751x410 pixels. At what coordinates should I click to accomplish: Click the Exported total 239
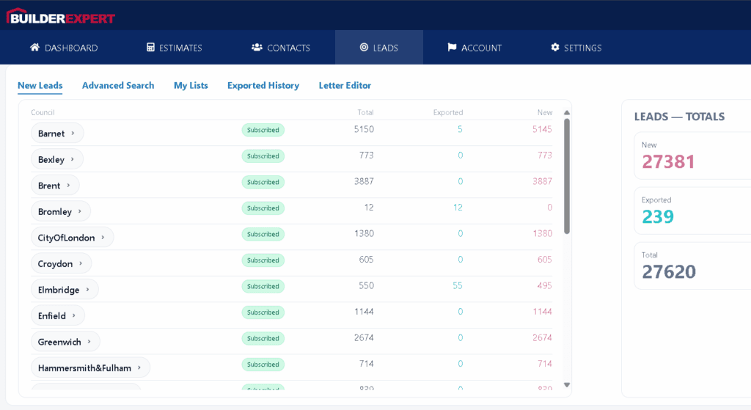(x=658, y=216)
